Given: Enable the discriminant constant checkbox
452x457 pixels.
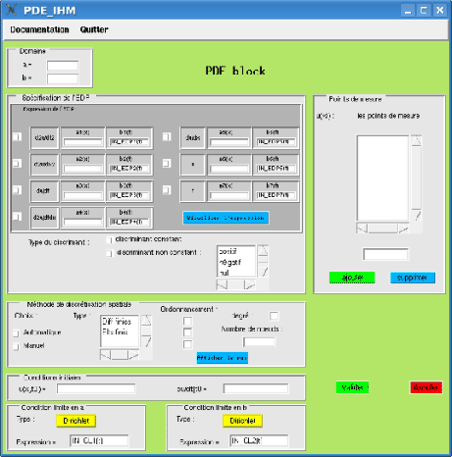Looking at the screenshot, I should tap(109, 240).
